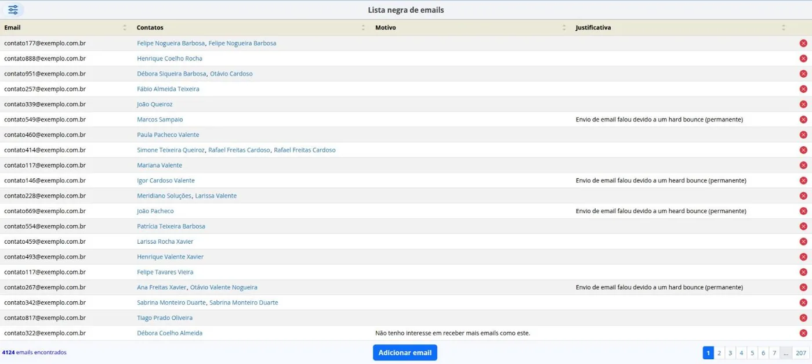Open the filter options icon

coord(13,10)
